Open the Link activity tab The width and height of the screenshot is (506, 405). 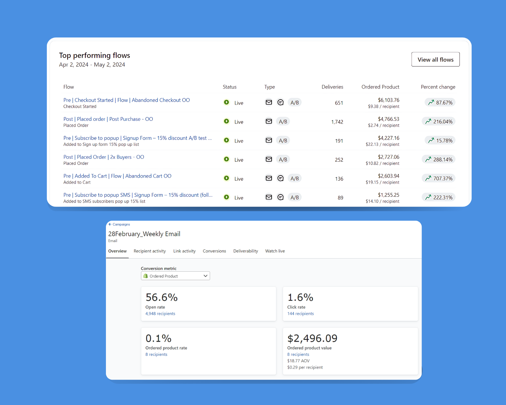pyautogui.click(x=184, y=251)
